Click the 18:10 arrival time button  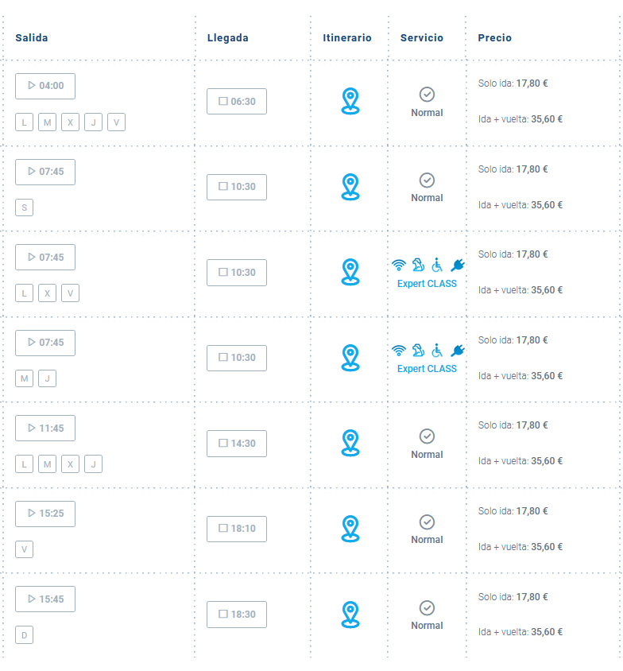[237, 529]
